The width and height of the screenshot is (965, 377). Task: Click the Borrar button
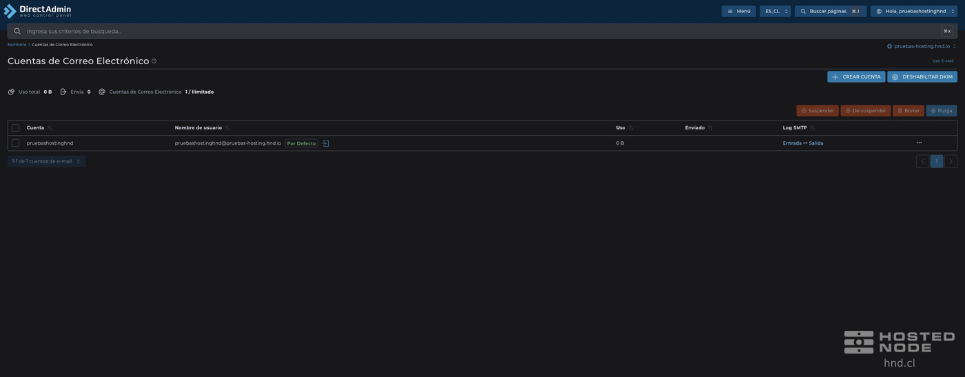908,110
